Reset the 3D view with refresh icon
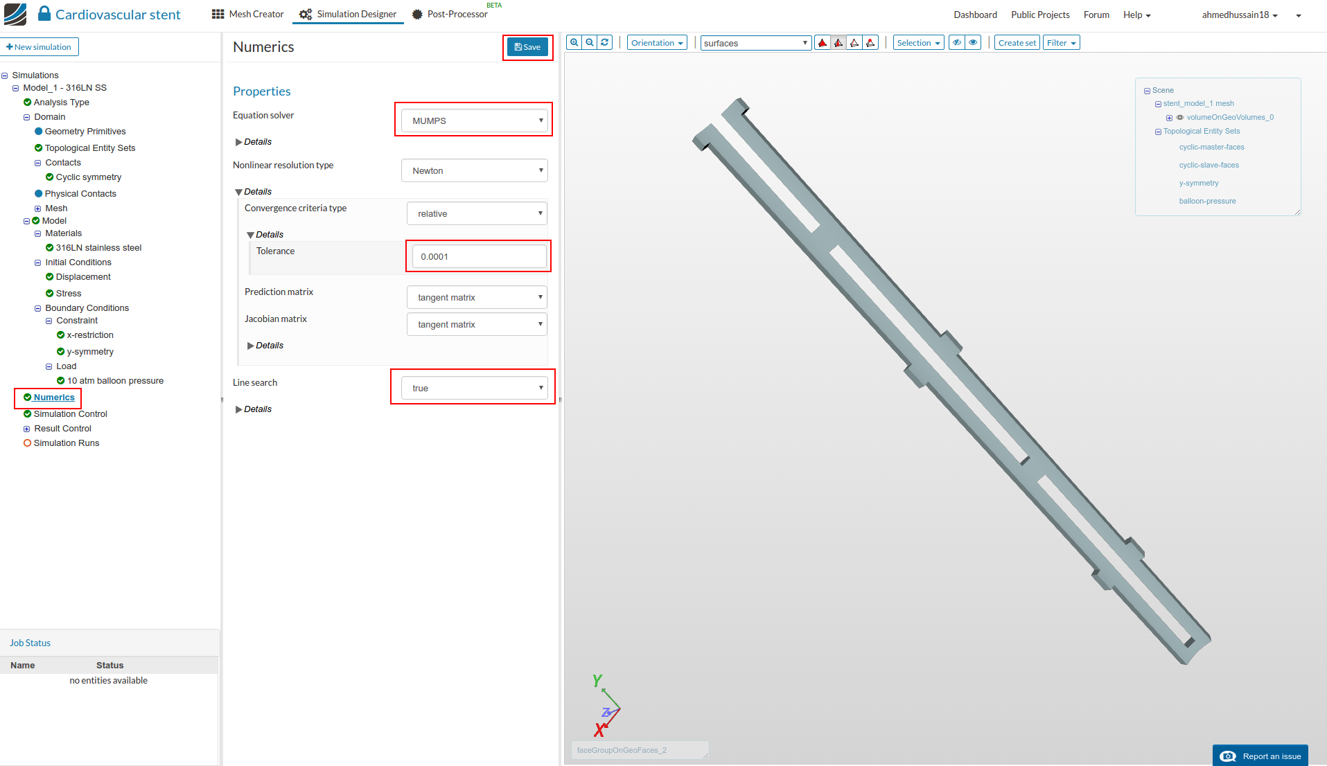 (605, 43)
